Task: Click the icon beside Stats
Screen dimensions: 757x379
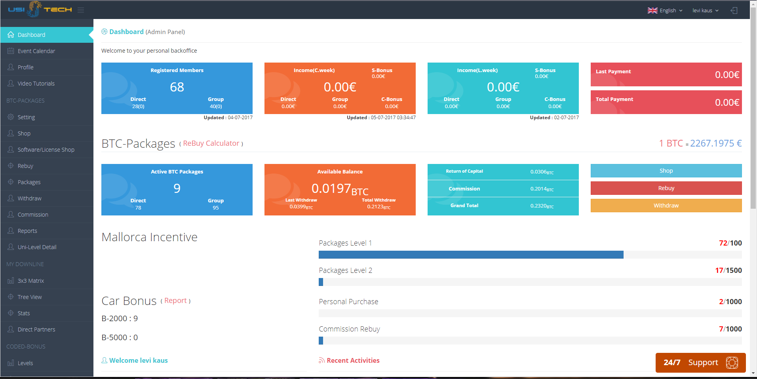Action: (x=11, y=313)
